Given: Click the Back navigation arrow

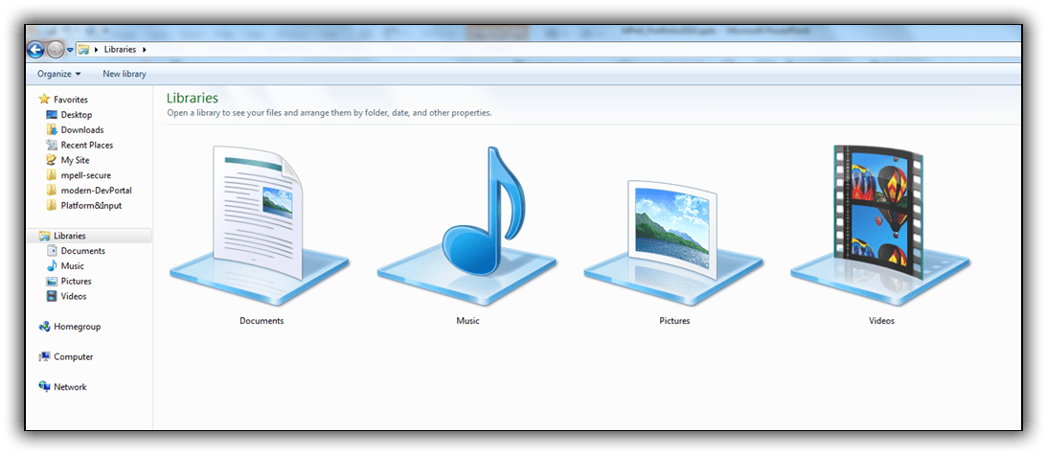Looking at the screenshot, I should pyautogui.click(x=35, y=50).
